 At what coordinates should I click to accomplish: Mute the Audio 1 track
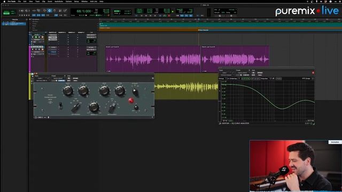pyautogui.click(x=42, y=37)
